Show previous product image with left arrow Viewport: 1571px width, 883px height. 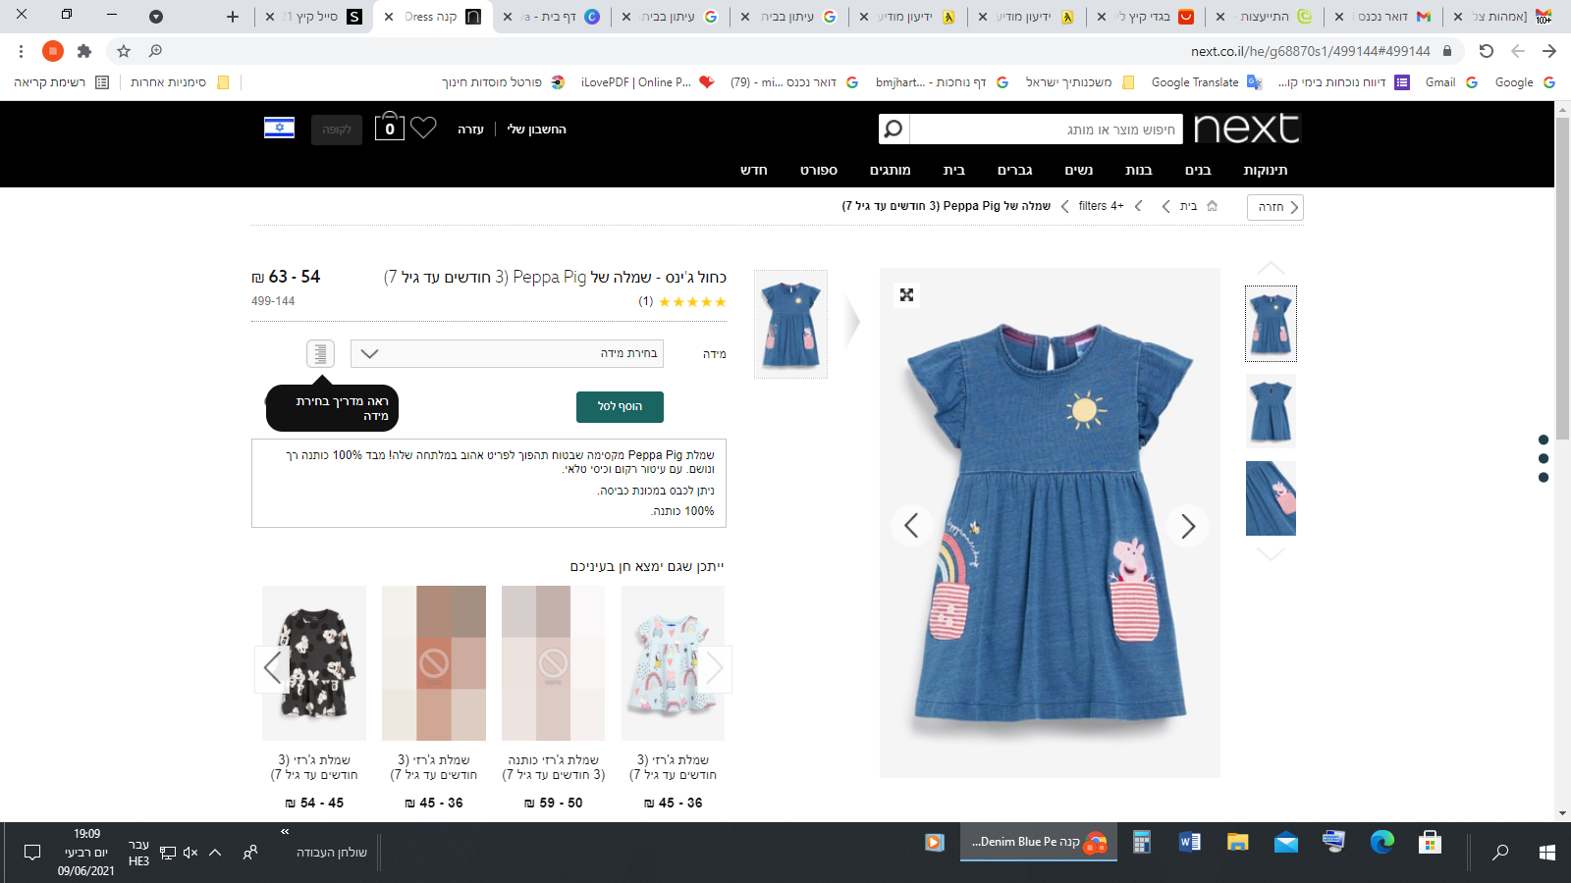click(911, 526)
